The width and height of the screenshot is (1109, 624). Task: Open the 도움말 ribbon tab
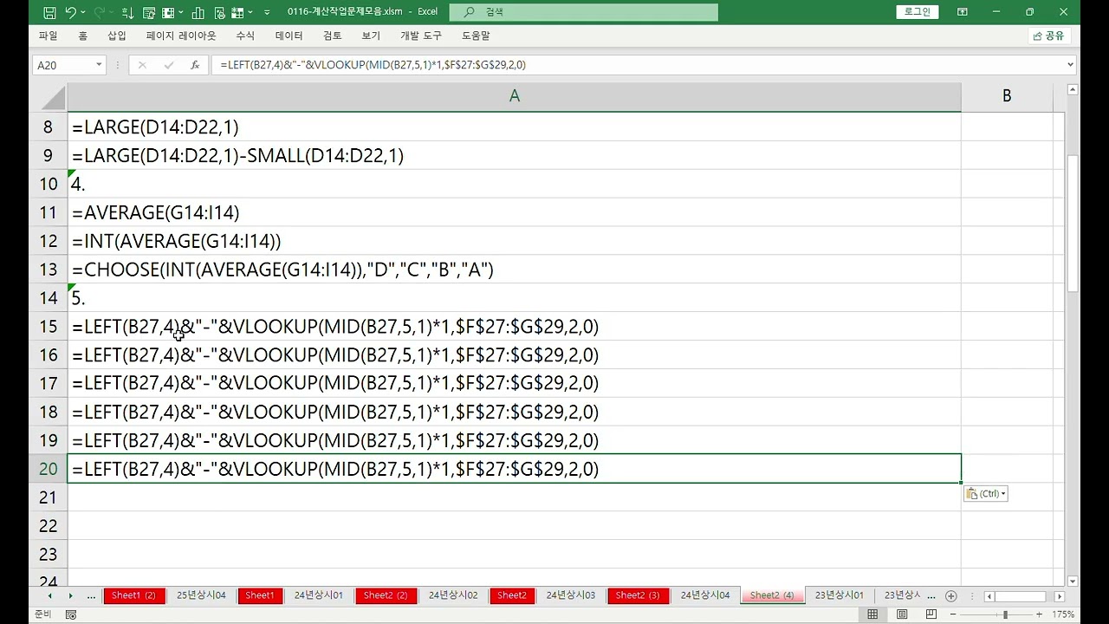click(476, 36)
